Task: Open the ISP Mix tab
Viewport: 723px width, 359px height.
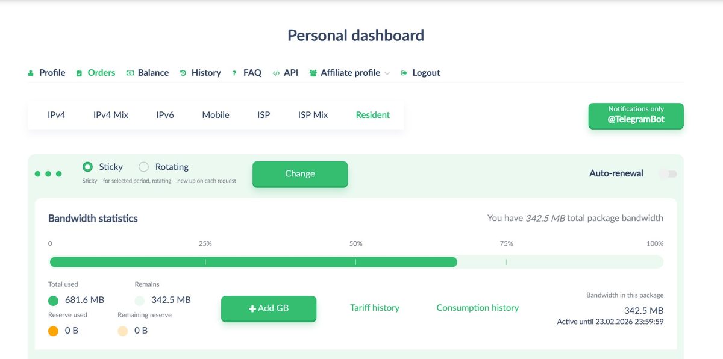Action: (x=313, y=115)
